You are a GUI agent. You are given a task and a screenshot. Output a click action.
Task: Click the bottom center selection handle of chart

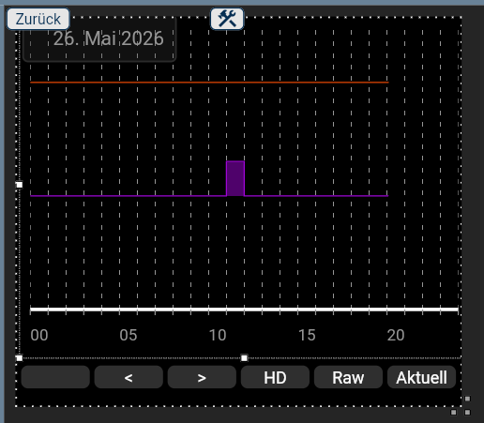pyautogui.click(x=244, y=357)
